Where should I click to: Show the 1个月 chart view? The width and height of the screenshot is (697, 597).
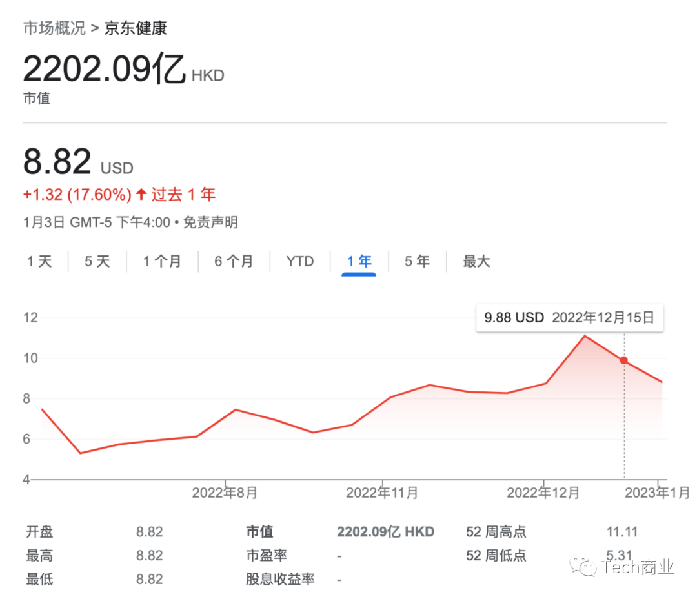pyautogui.click(x=162, y=261)
